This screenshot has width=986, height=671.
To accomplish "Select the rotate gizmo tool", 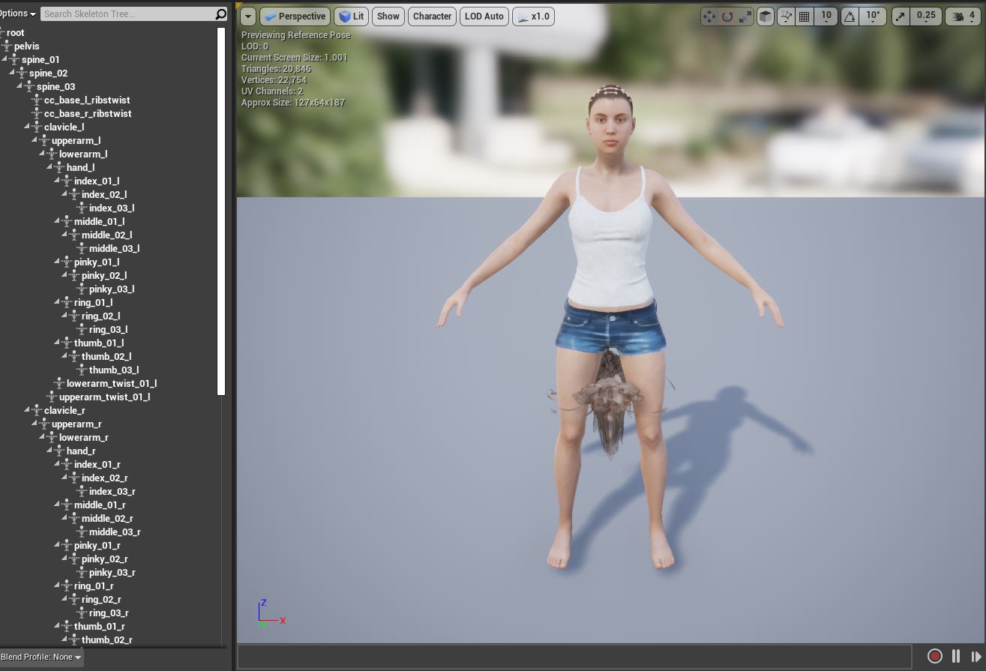I will tap(727, 16).
